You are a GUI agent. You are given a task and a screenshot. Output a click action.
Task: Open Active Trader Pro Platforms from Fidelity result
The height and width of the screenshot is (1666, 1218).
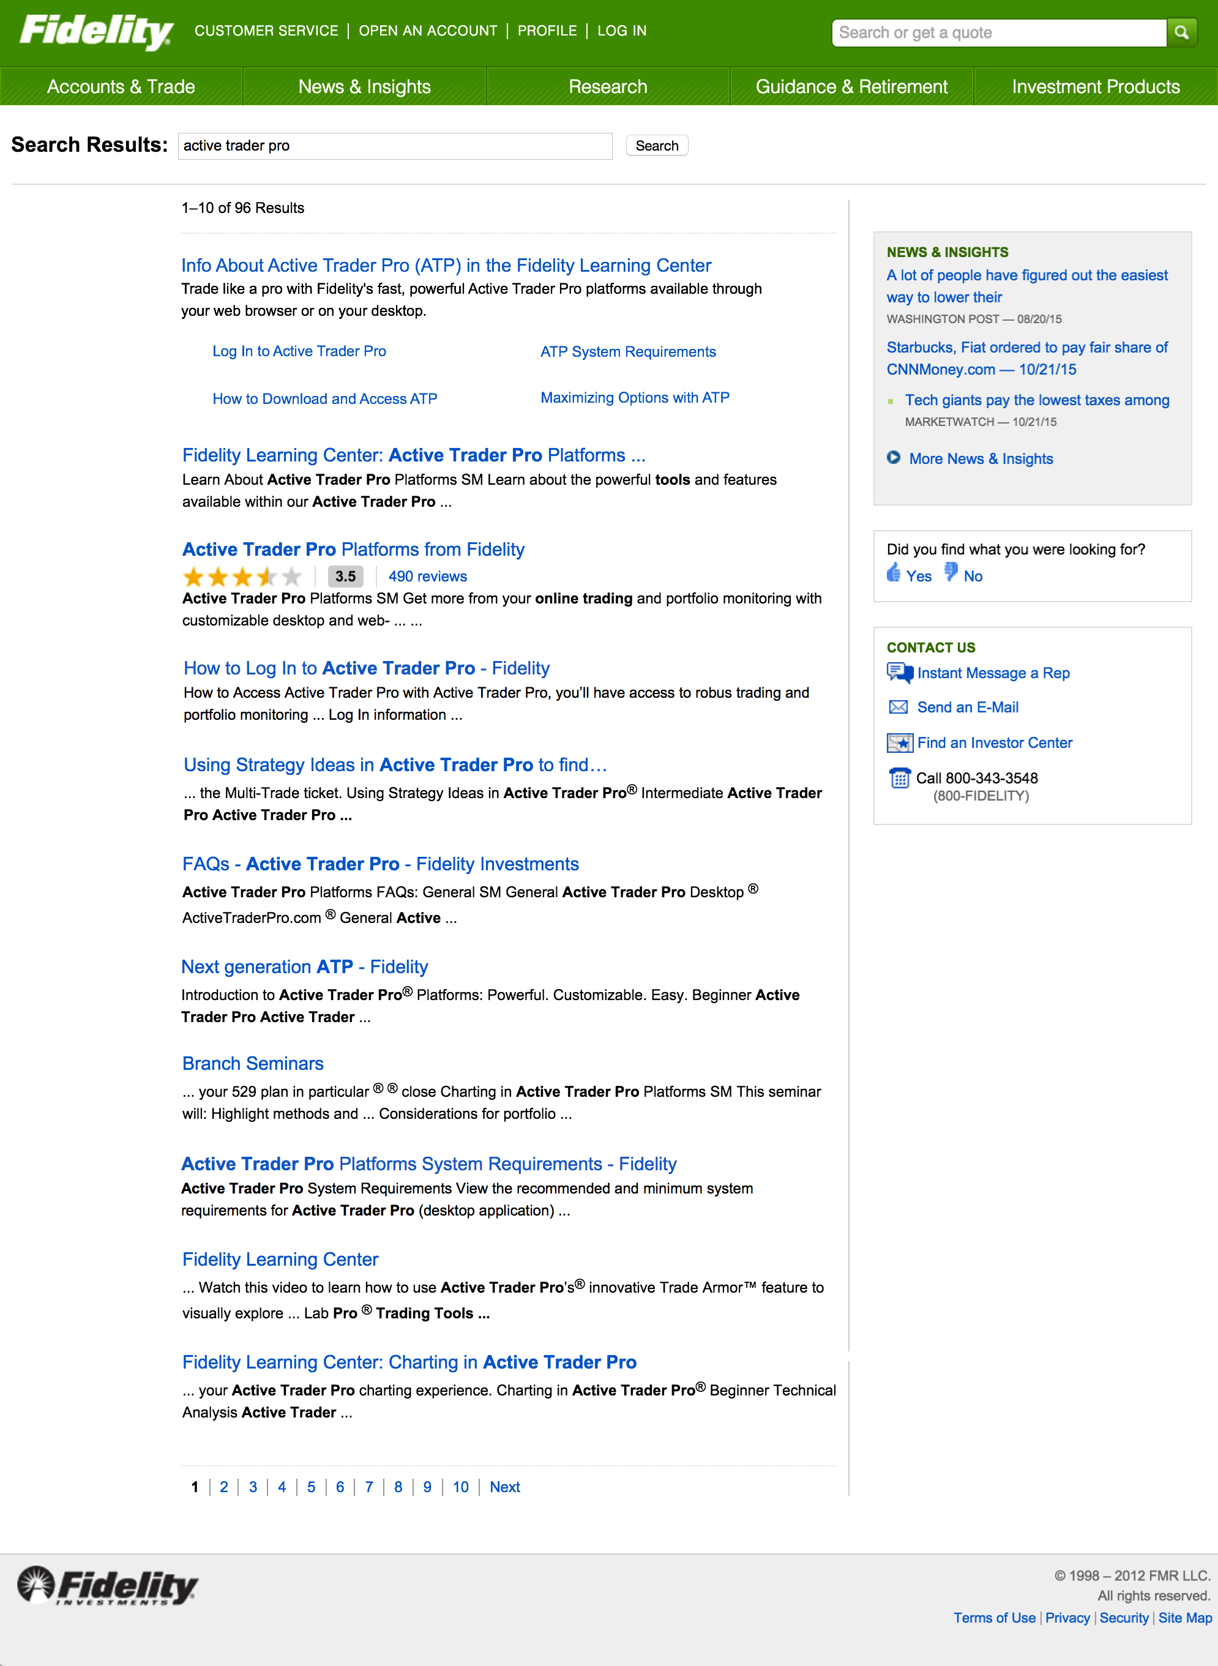tap(353, 549)
